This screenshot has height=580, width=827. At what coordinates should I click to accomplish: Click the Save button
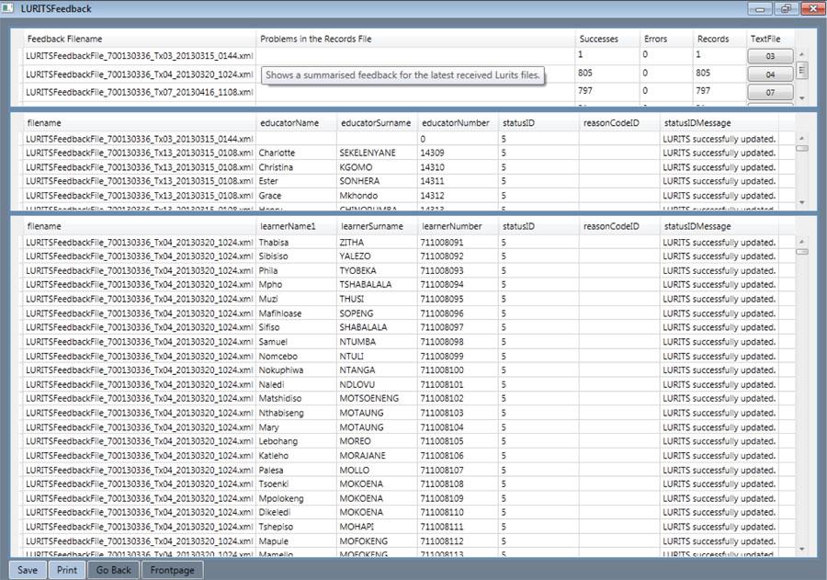27,570
